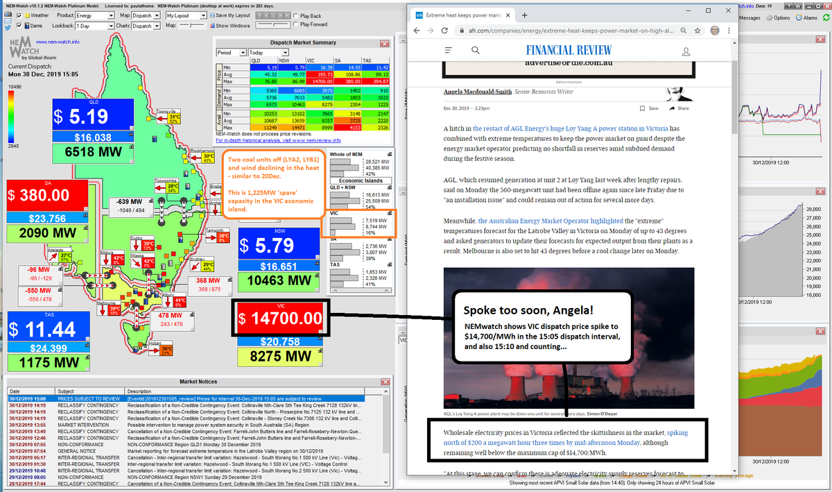832x492 pixels.
Task: Close the Dispatch Market Summary panel
Action: click(383, 42)
